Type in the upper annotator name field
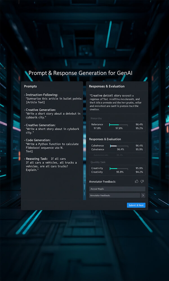This screenshot has width=169, height=281. tap(117, 189)
